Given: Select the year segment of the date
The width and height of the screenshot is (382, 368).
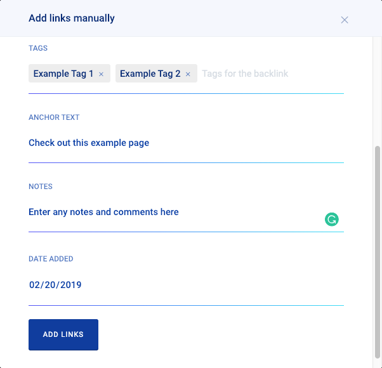Looking at the screenshot, I should click(x=70, y=285).
